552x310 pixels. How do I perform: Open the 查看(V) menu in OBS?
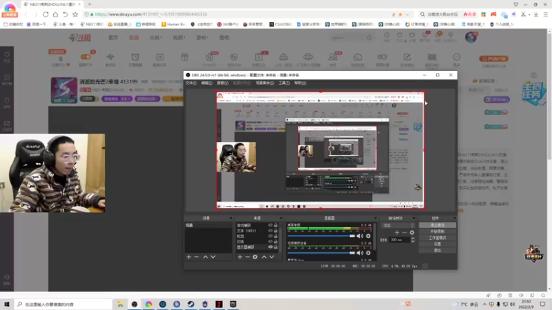click(222, 83)
